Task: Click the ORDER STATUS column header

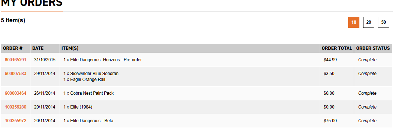Action: point(373,48)
